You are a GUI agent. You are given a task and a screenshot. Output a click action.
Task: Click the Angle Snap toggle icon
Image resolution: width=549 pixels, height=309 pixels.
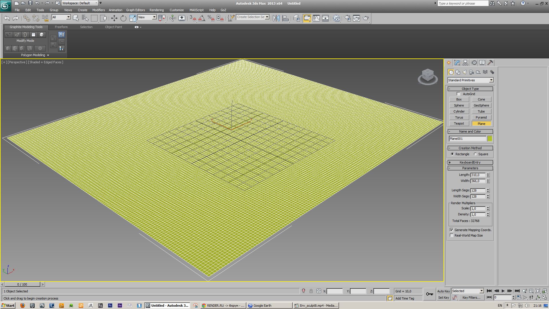coord(202,18)
